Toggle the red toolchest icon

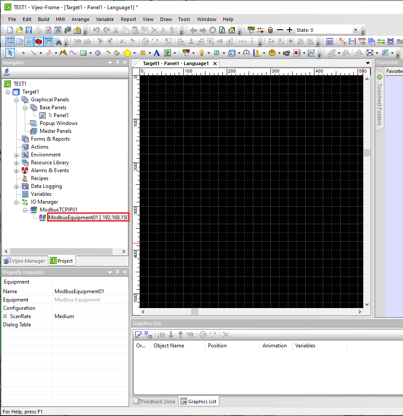(x=39, y=42)
